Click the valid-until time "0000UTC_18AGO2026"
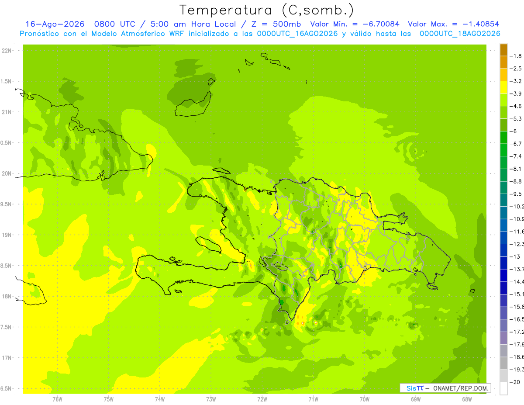Image resolution: width=524 pixels, height=405 pixels. click(x=460, y=34)
